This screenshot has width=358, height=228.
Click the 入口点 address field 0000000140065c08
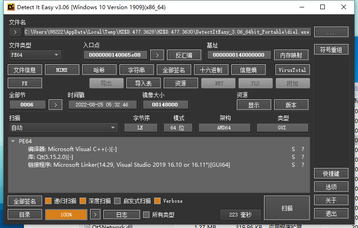point(115,55)
